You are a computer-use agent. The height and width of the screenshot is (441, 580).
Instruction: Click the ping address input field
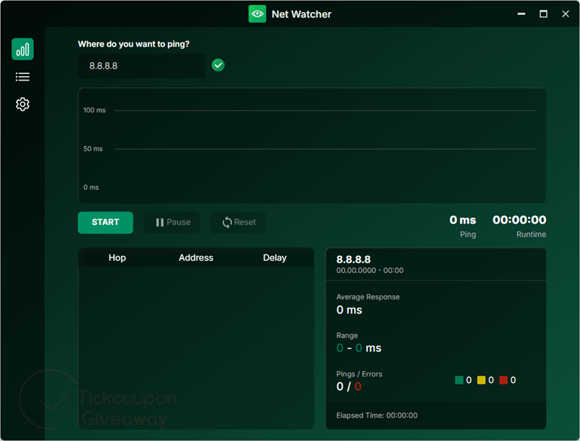142,65
